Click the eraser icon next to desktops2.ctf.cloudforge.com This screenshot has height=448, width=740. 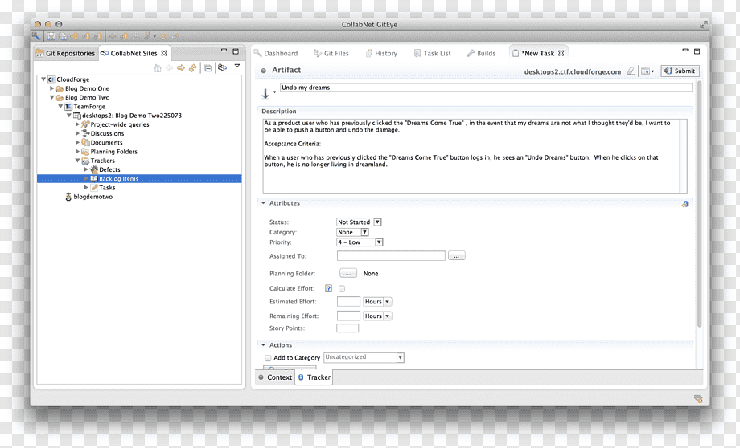[x=631, y=71]
